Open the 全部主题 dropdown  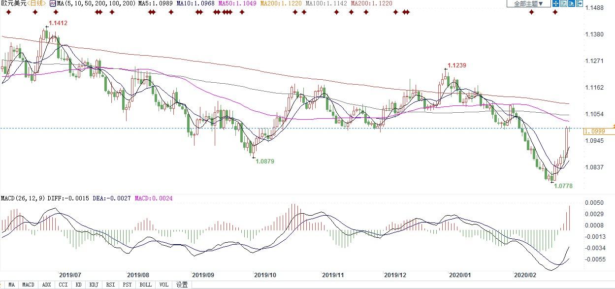click(x=528, y=3)
